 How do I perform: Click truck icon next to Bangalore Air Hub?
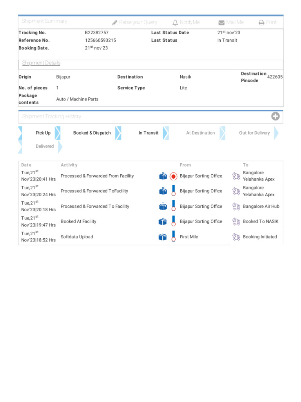click(236, 206)
